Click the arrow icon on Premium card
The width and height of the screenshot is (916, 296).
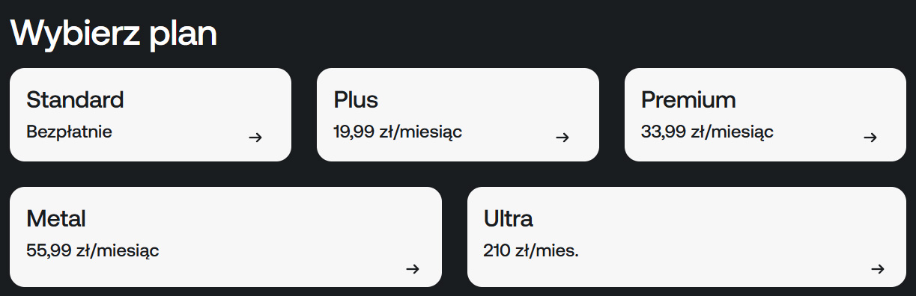[x=870, y=138]
